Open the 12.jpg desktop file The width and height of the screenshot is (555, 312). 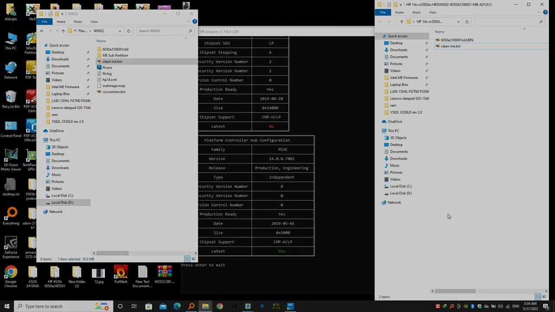[99, 275]
